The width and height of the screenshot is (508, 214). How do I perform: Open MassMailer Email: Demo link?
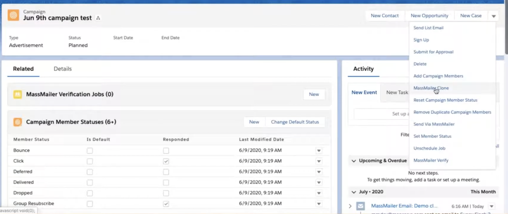(x=404, y=206)
